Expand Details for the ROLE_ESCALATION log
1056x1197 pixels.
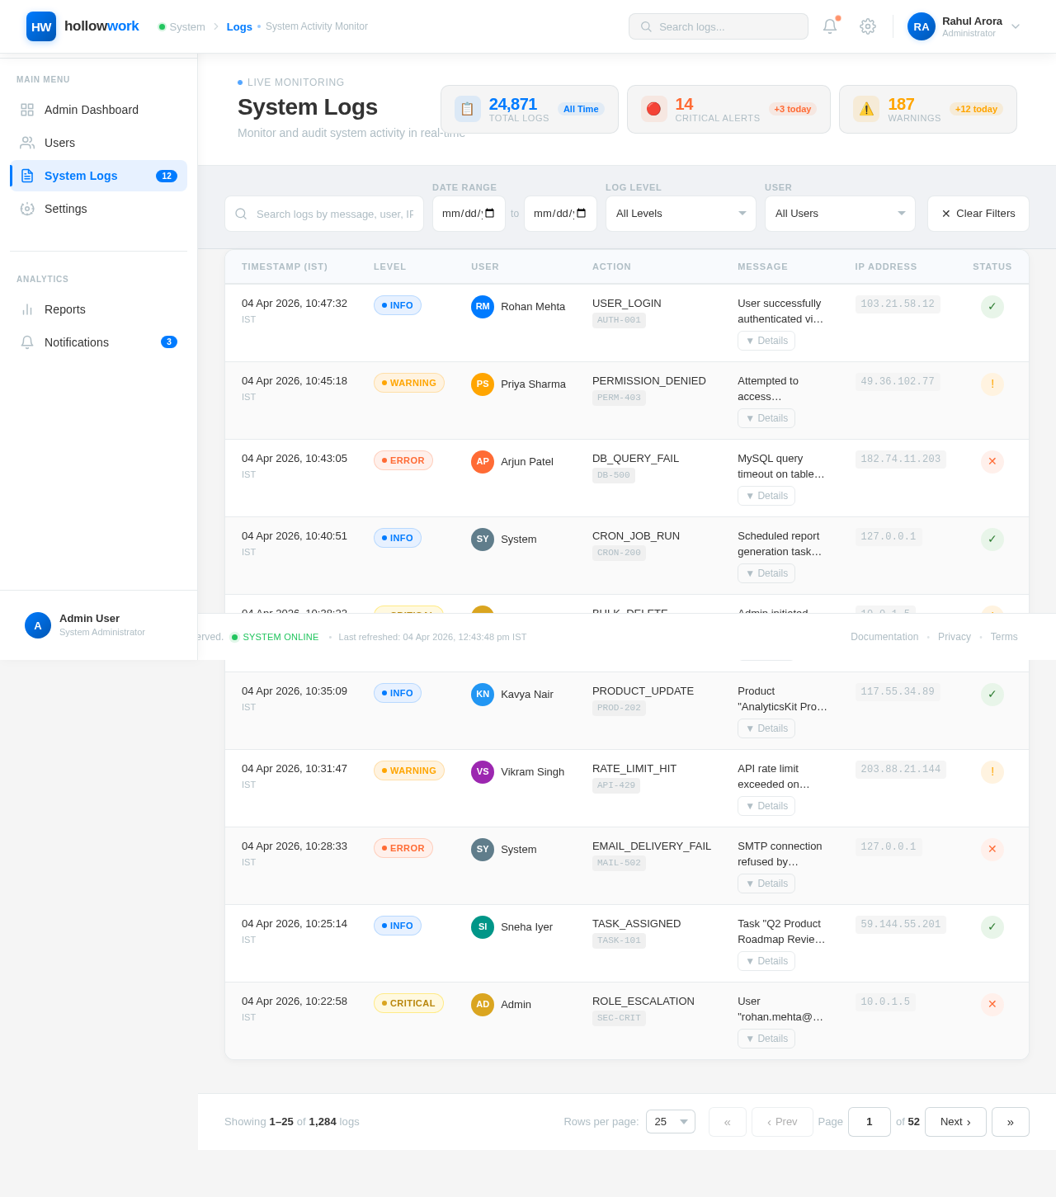pyautogui.click(x=766, y=1039)
